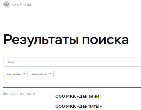Focus the search field containing "Bebdy"
This screenshot has width=141, height=110.
tap(72, 62)
